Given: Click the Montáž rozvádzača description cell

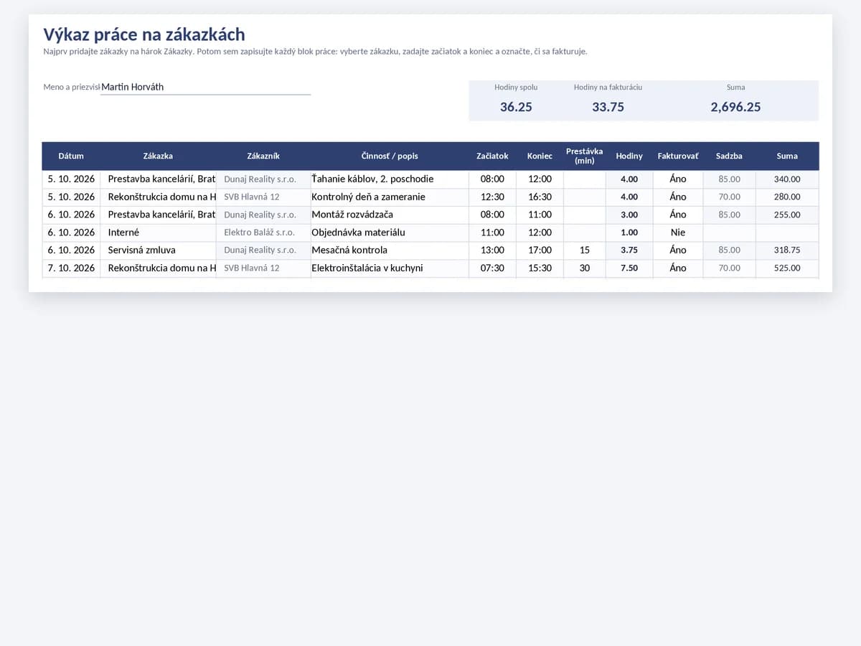Looking at the screenshot, I should coord(390,215).
